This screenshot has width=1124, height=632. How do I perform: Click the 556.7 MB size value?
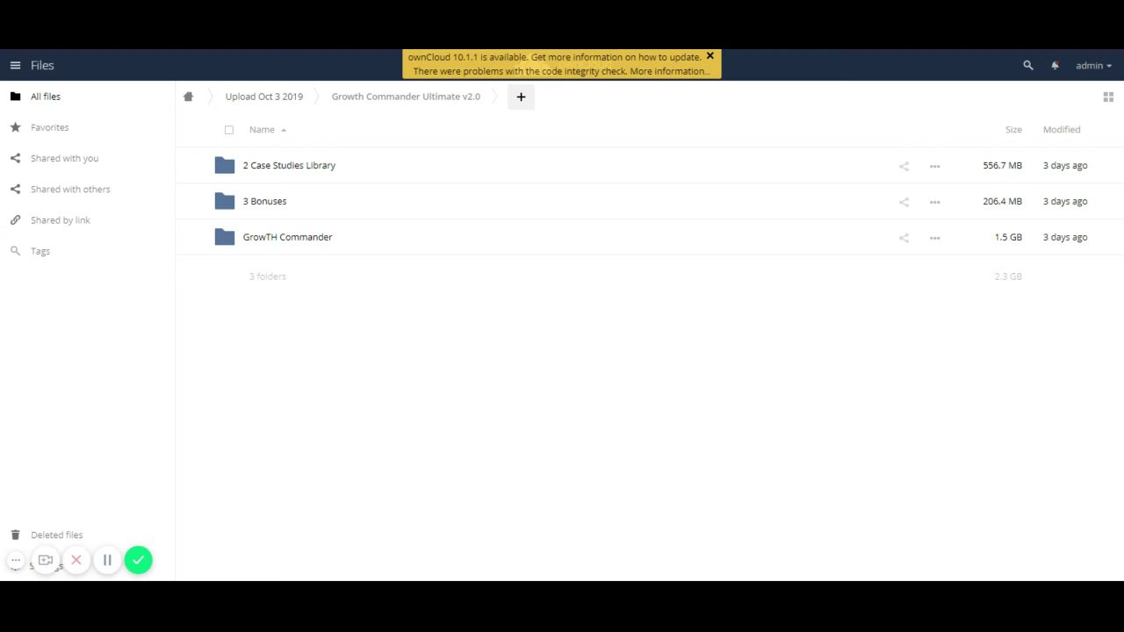(x=1002, y=165)
